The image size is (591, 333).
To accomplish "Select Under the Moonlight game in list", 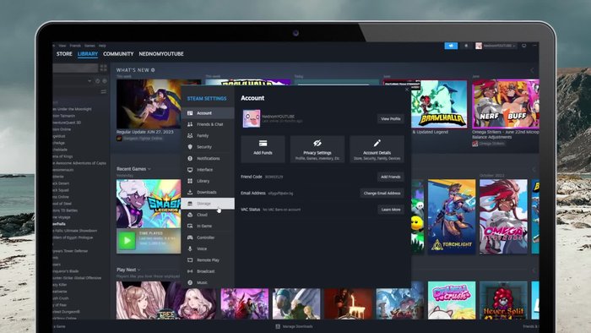I will coord(73,109).
